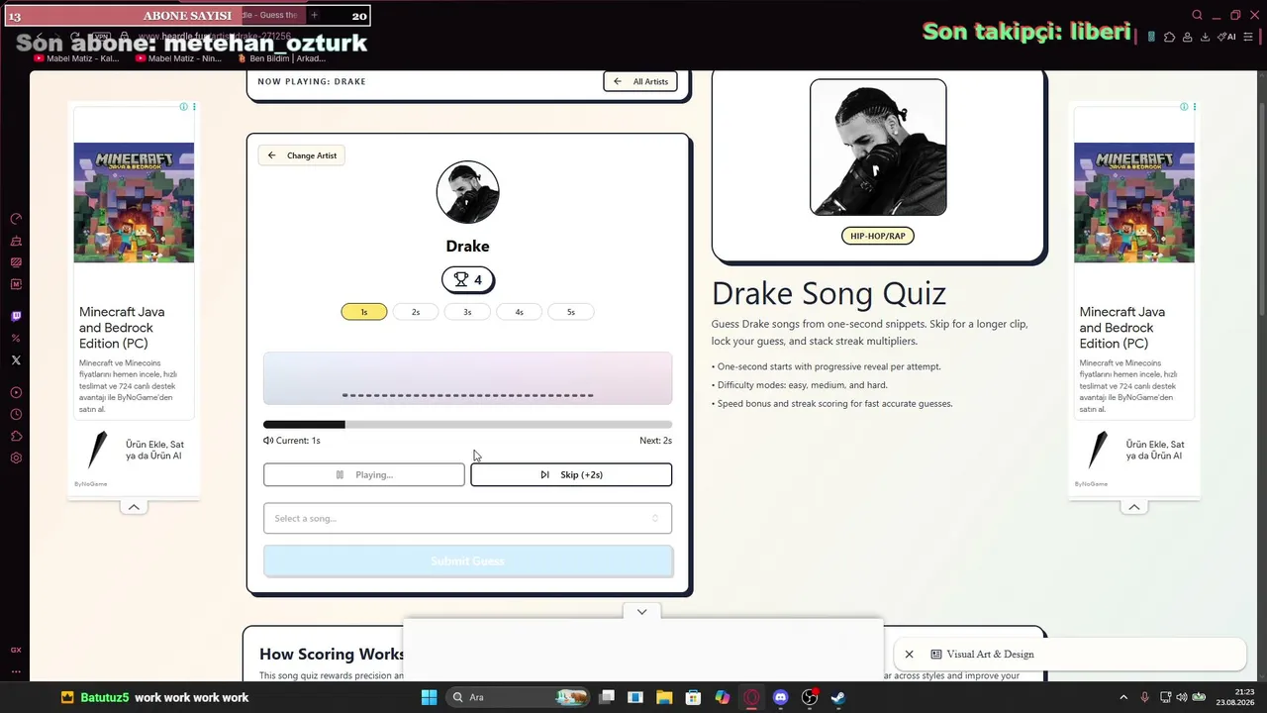Open the browser downloads icon
The image size is (1267, 713).
[1205, 37]
